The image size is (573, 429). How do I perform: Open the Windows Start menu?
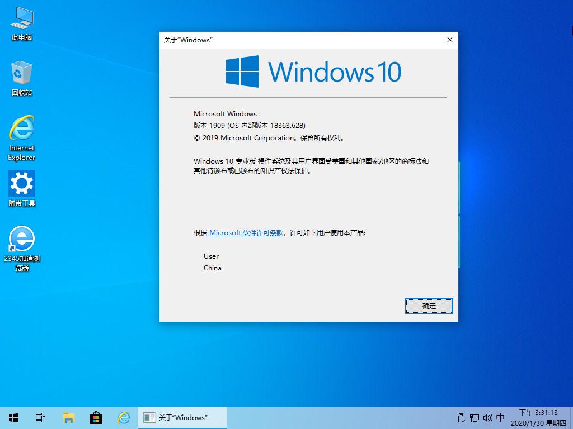coord(13,418)
